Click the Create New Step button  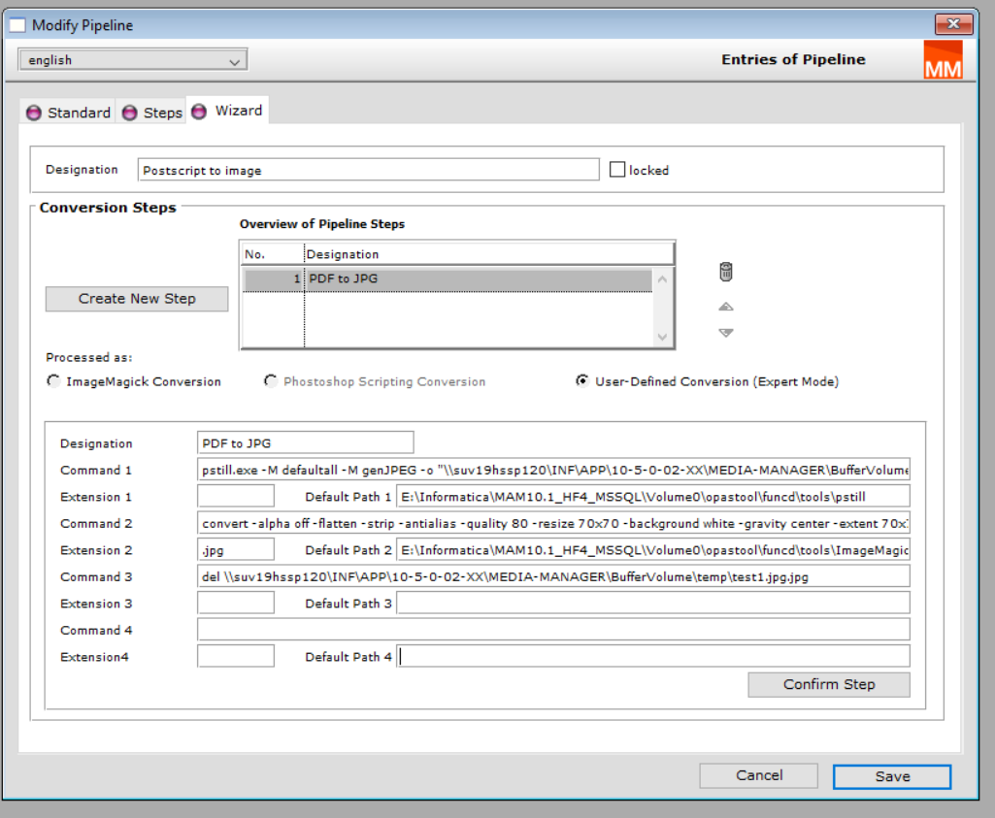[x=137, y=299]
